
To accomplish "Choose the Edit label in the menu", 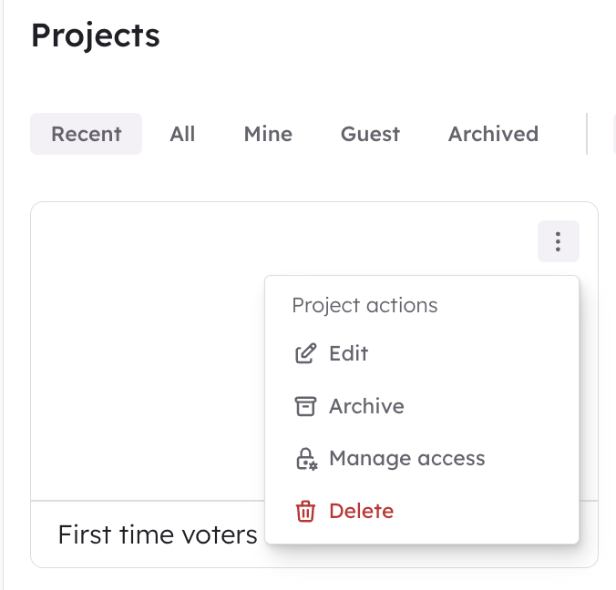I will click(x=348, y=353).
